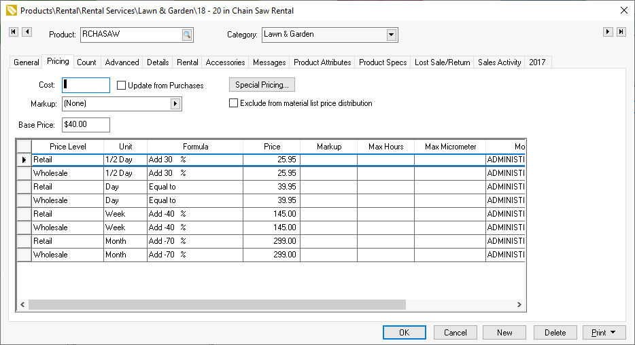
Task: Enable Update from Purchases checkbox
Action: click(122, 86)
